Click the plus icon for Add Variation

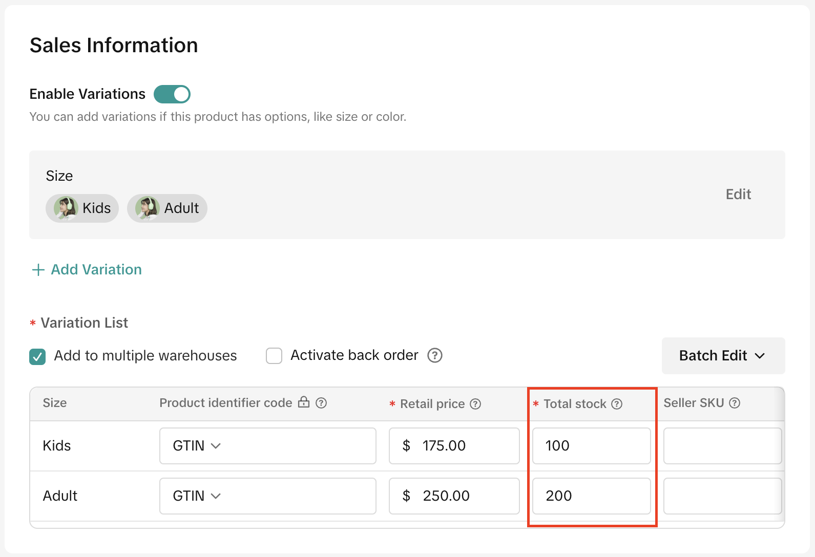point(38,270)
